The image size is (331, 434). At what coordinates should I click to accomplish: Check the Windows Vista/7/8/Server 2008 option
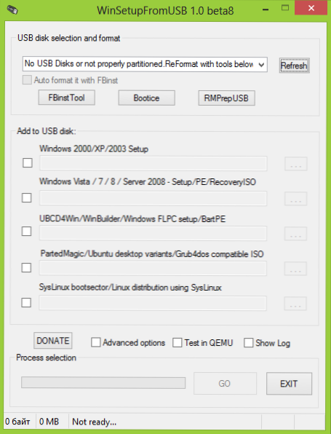click(x=27, y=197)
